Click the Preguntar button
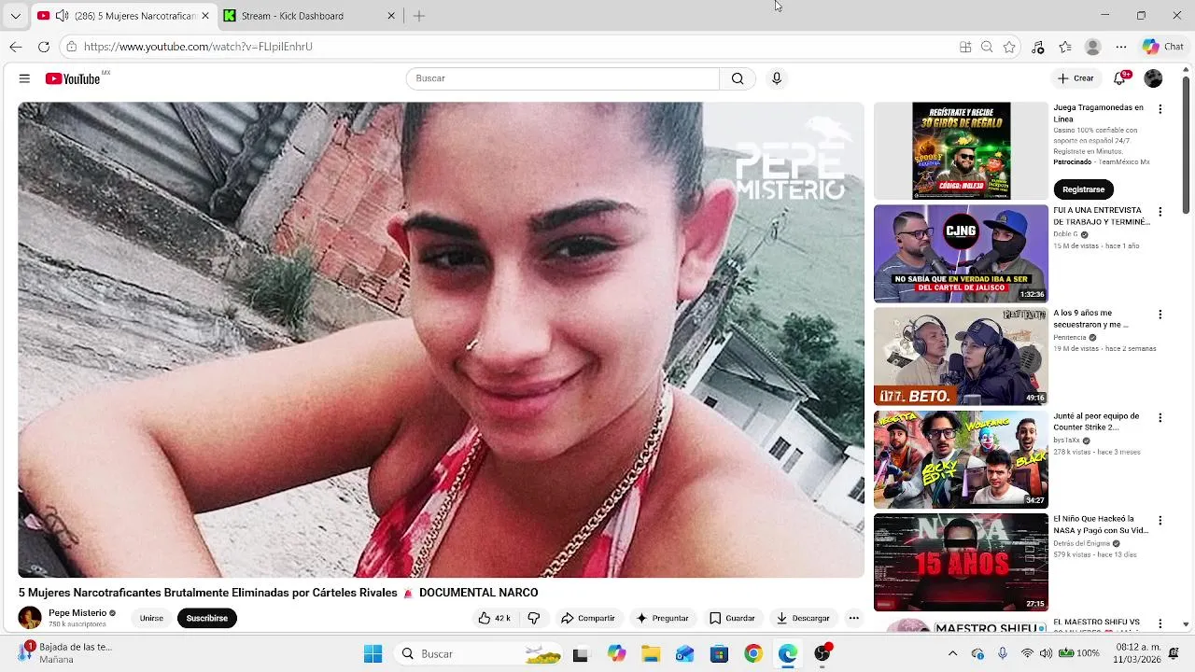The image size is (1195, 672). pyautogui.click(x=662, y=618)
